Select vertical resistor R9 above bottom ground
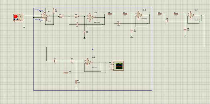This screenshot has width=210, height=104. [76, 82]
